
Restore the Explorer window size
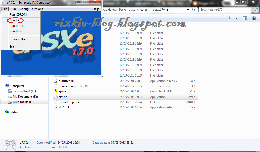click(243, 2)
